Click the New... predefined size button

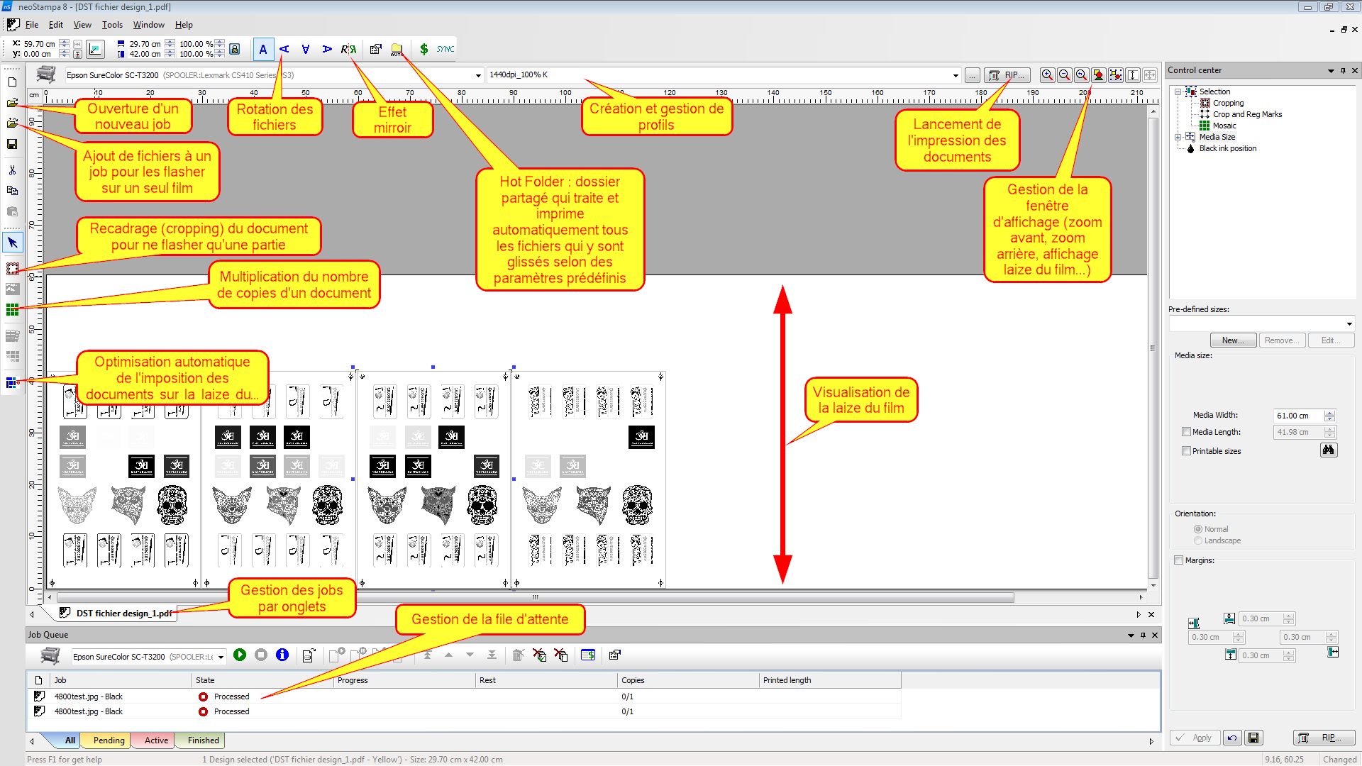point(1232,340)
